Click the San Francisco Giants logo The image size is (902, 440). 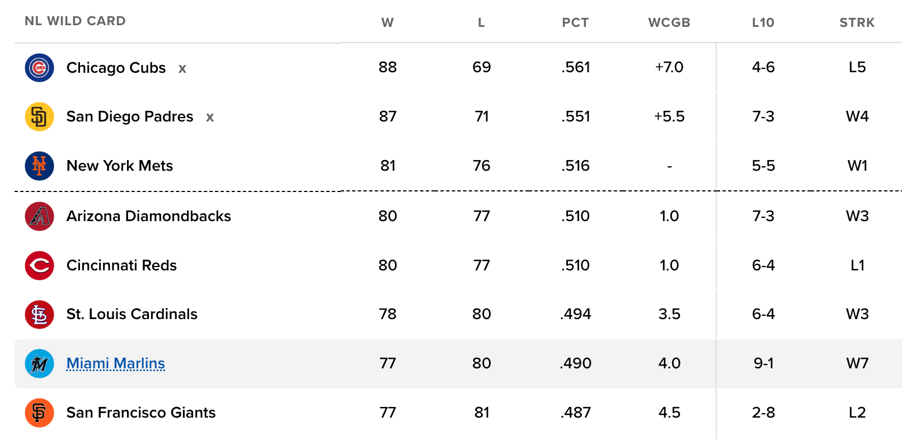(x=39, y=413)
